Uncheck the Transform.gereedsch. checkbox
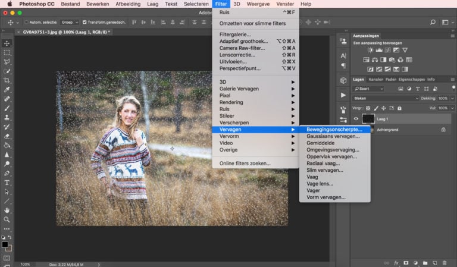The height and width of the screenshot is (267, 457). (84, 22)
